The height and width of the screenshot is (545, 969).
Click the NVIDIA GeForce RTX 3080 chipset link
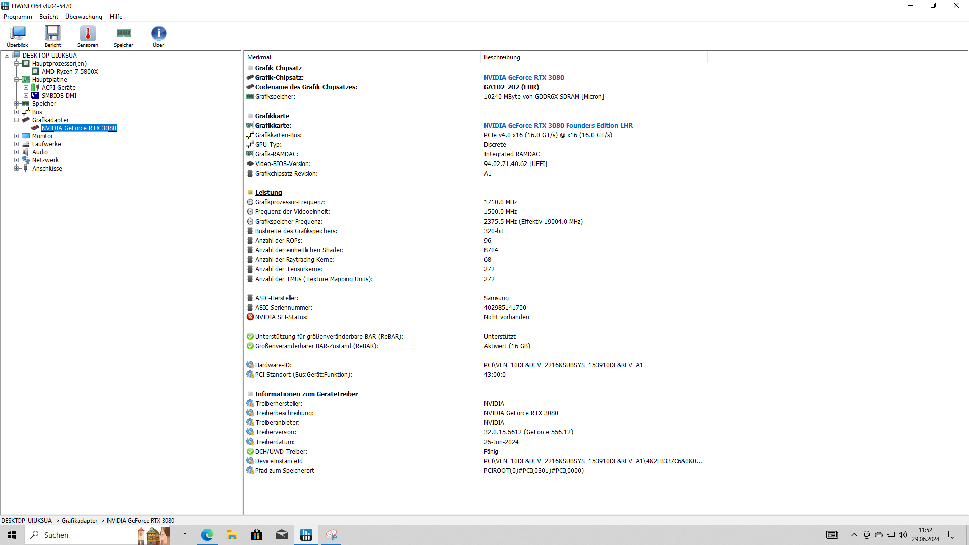click(x=523, y=78)
